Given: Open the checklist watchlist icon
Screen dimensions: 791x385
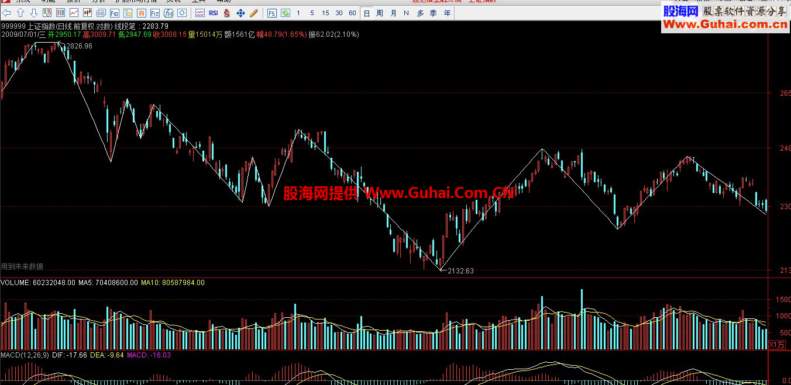Looking at the screenshot, I should 47,12.
